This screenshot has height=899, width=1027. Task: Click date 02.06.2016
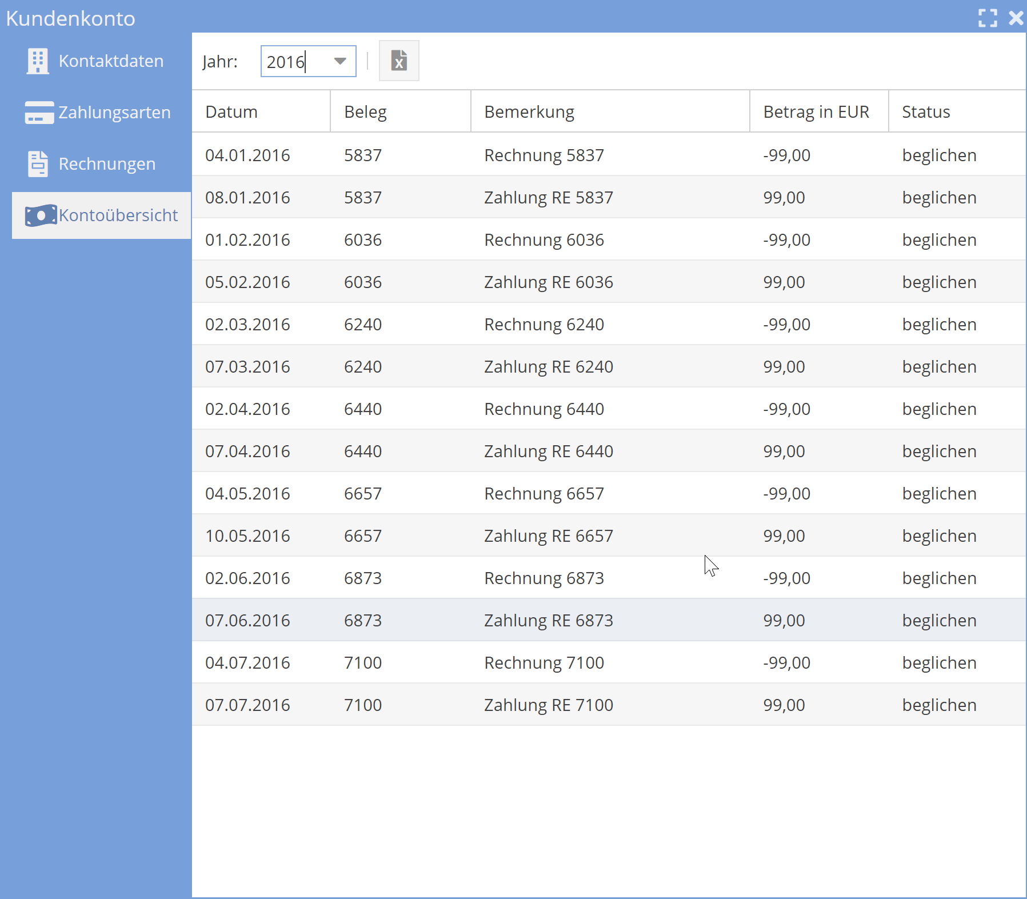point(247,578)
